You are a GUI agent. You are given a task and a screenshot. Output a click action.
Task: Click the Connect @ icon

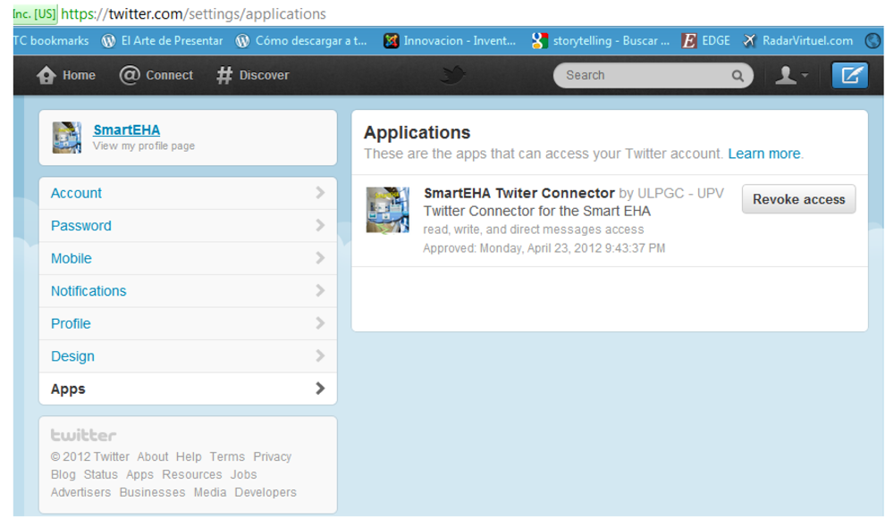click(x=130, y=75)
